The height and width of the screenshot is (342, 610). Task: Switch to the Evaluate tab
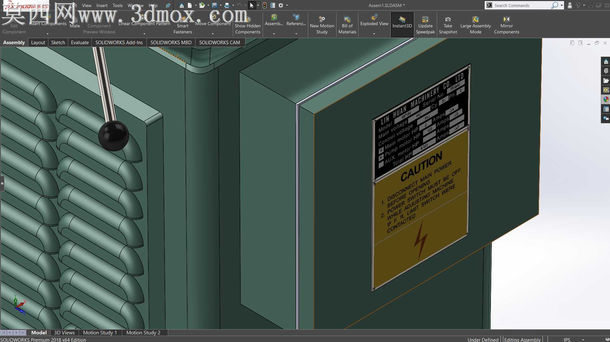tap(80, 43)
